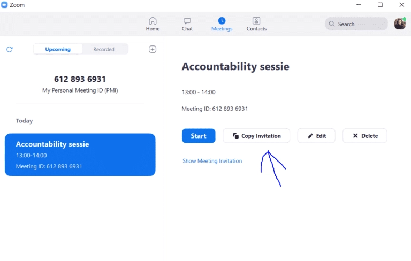Select the Meetings clock icon
Viewport: 411px width, 261px height.
222,21
